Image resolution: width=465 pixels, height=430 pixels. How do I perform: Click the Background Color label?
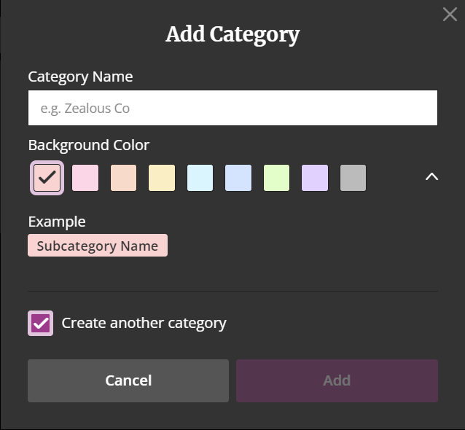[89, 146]
